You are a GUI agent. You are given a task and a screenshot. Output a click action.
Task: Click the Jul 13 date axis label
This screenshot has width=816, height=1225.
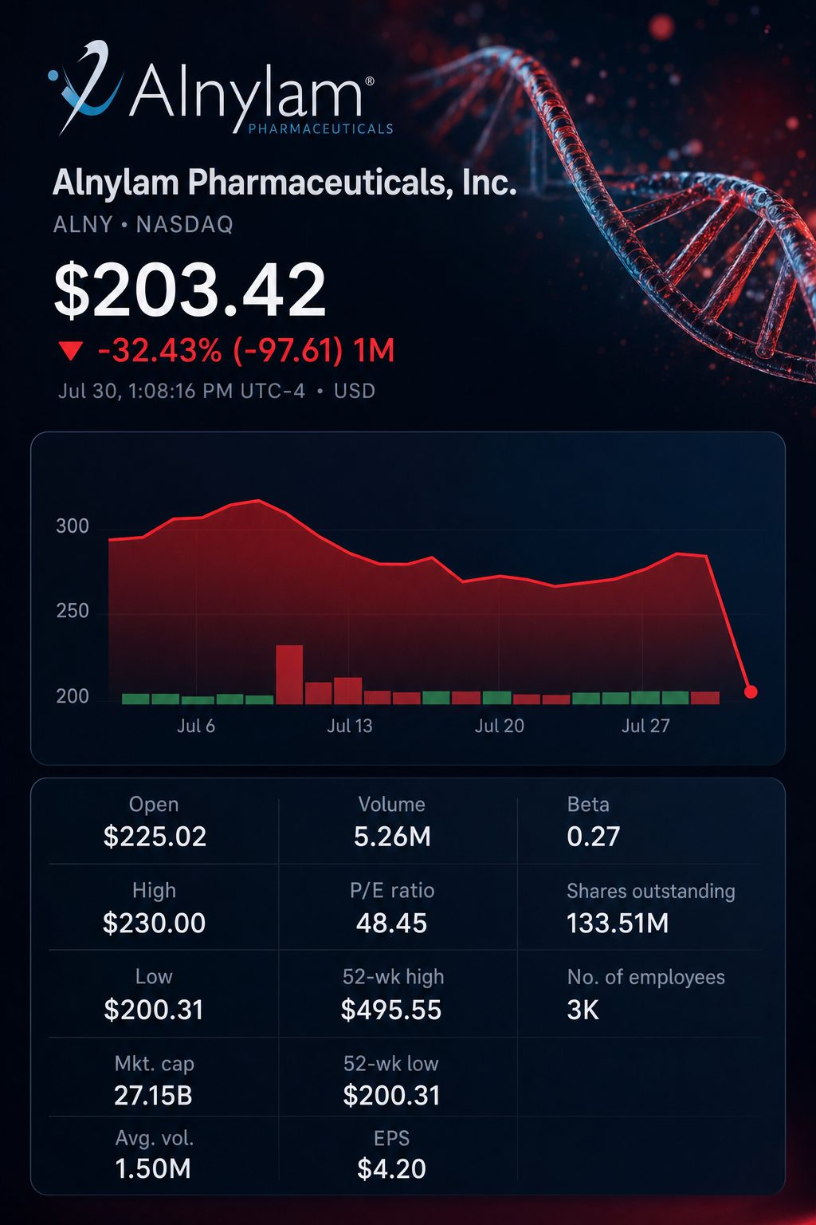[x=350, y=726]
